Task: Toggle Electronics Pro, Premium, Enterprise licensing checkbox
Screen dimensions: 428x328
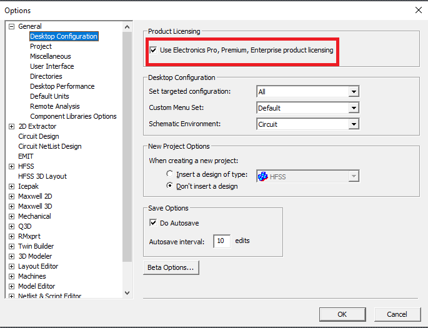Action: coord(154,50)
